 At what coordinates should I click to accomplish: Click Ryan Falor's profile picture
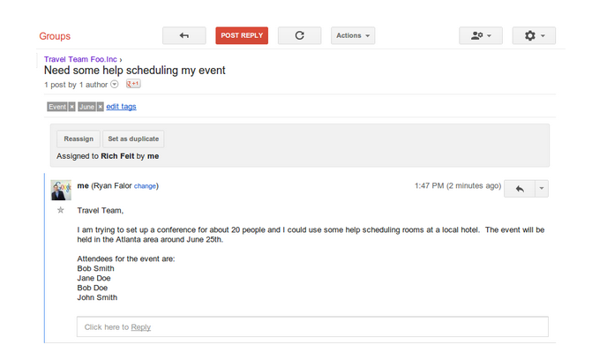click(x=61, y=190)
